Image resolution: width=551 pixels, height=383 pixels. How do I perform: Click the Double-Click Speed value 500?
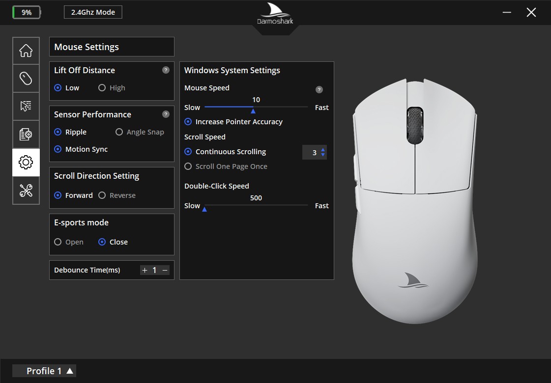256,198
